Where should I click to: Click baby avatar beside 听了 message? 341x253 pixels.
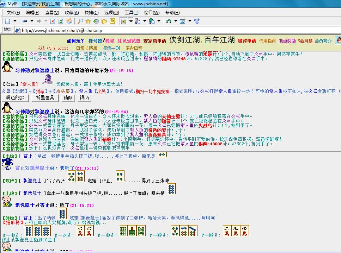click(x=7, y=201)
